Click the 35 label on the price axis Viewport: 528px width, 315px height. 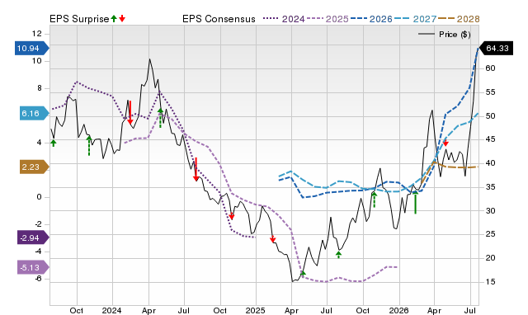coord(491,187)
